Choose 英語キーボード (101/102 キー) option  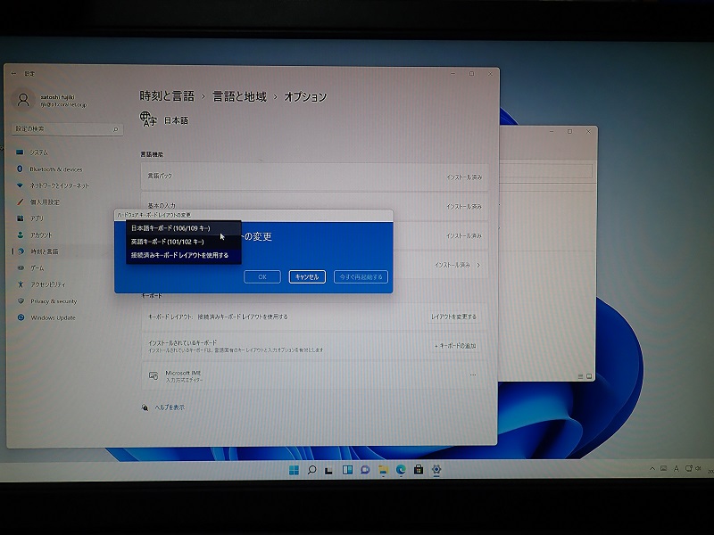[184, 242]
